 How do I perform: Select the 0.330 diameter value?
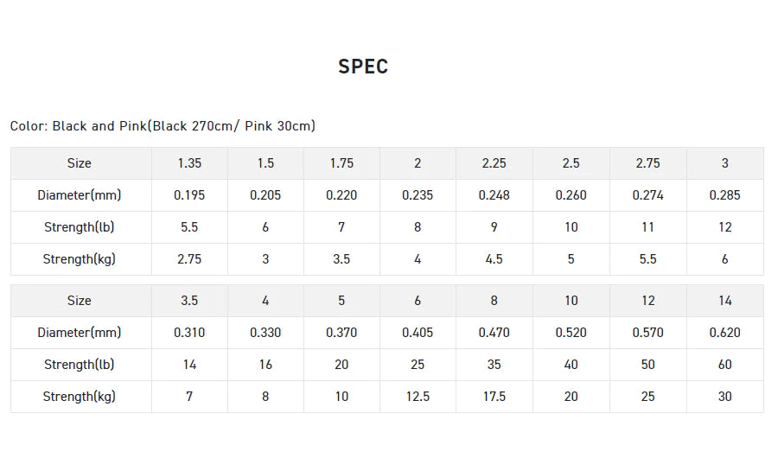click(265, 333)
